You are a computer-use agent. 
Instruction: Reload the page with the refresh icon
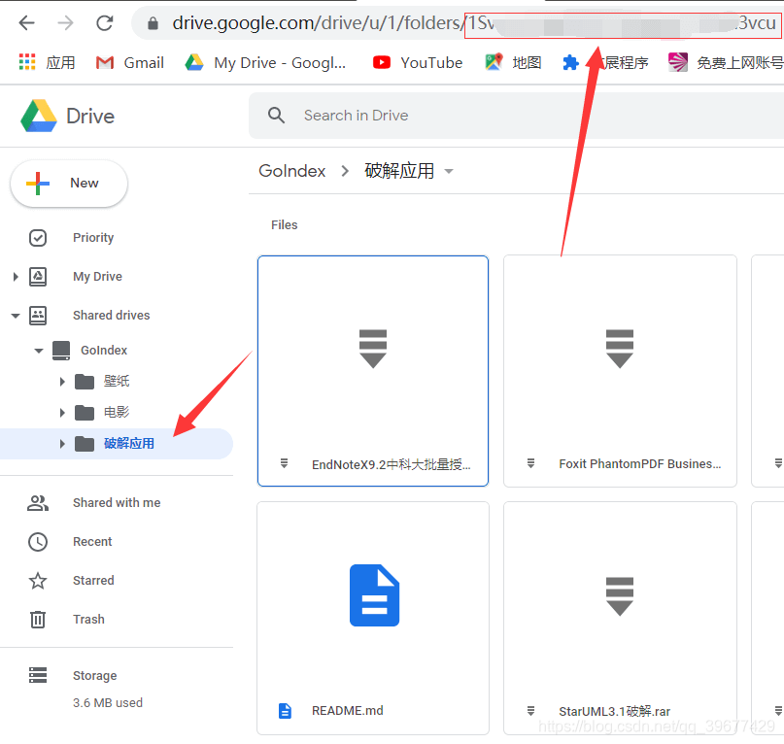105,23
